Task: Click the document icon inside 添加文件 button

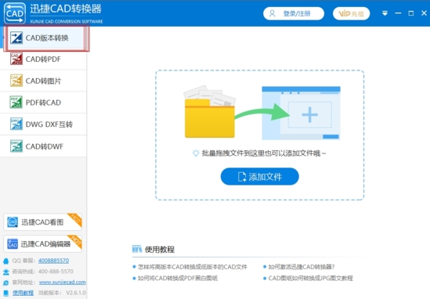Action: [242, 177]
